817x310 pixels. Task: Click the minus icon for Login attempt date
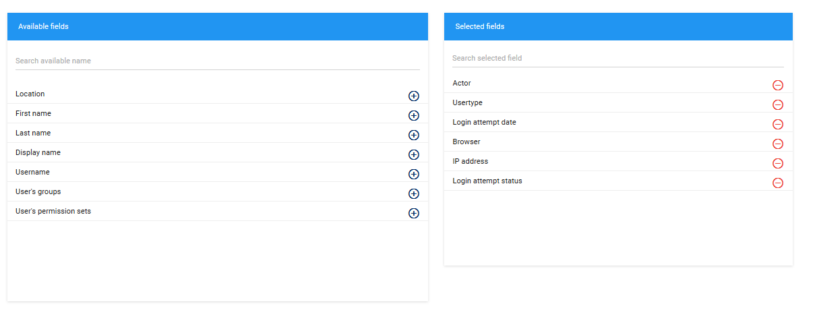[x=777, y=124]
